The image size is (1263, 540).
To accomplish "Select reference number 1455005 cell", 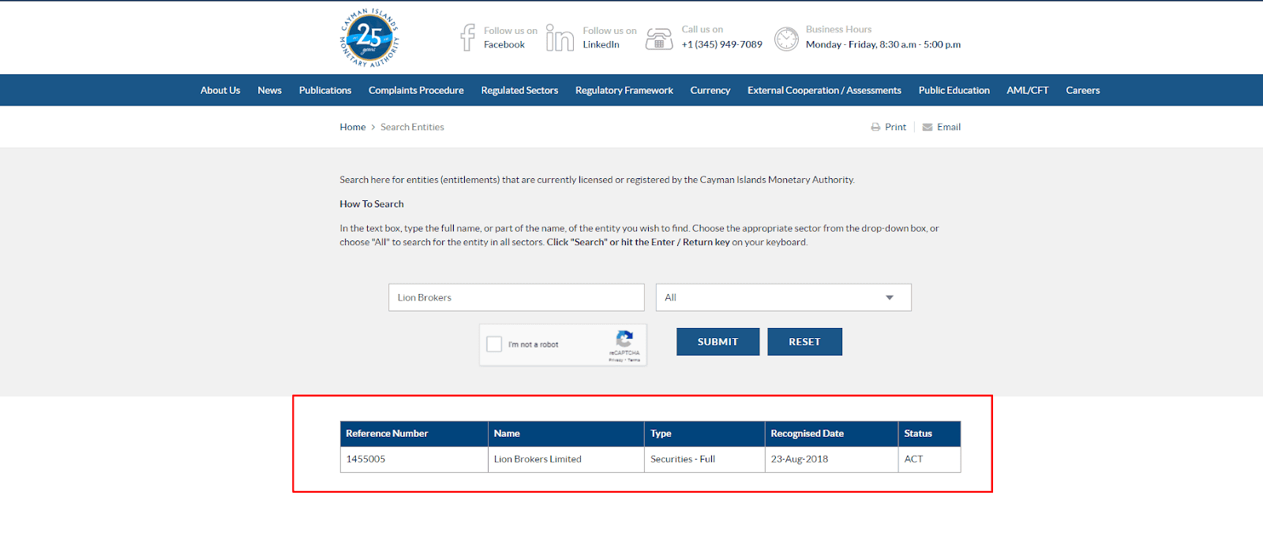I will tap(414, 460).
